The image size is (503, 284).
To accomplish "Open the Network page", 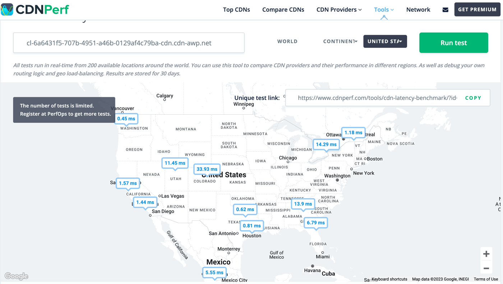I will (418, 10).
